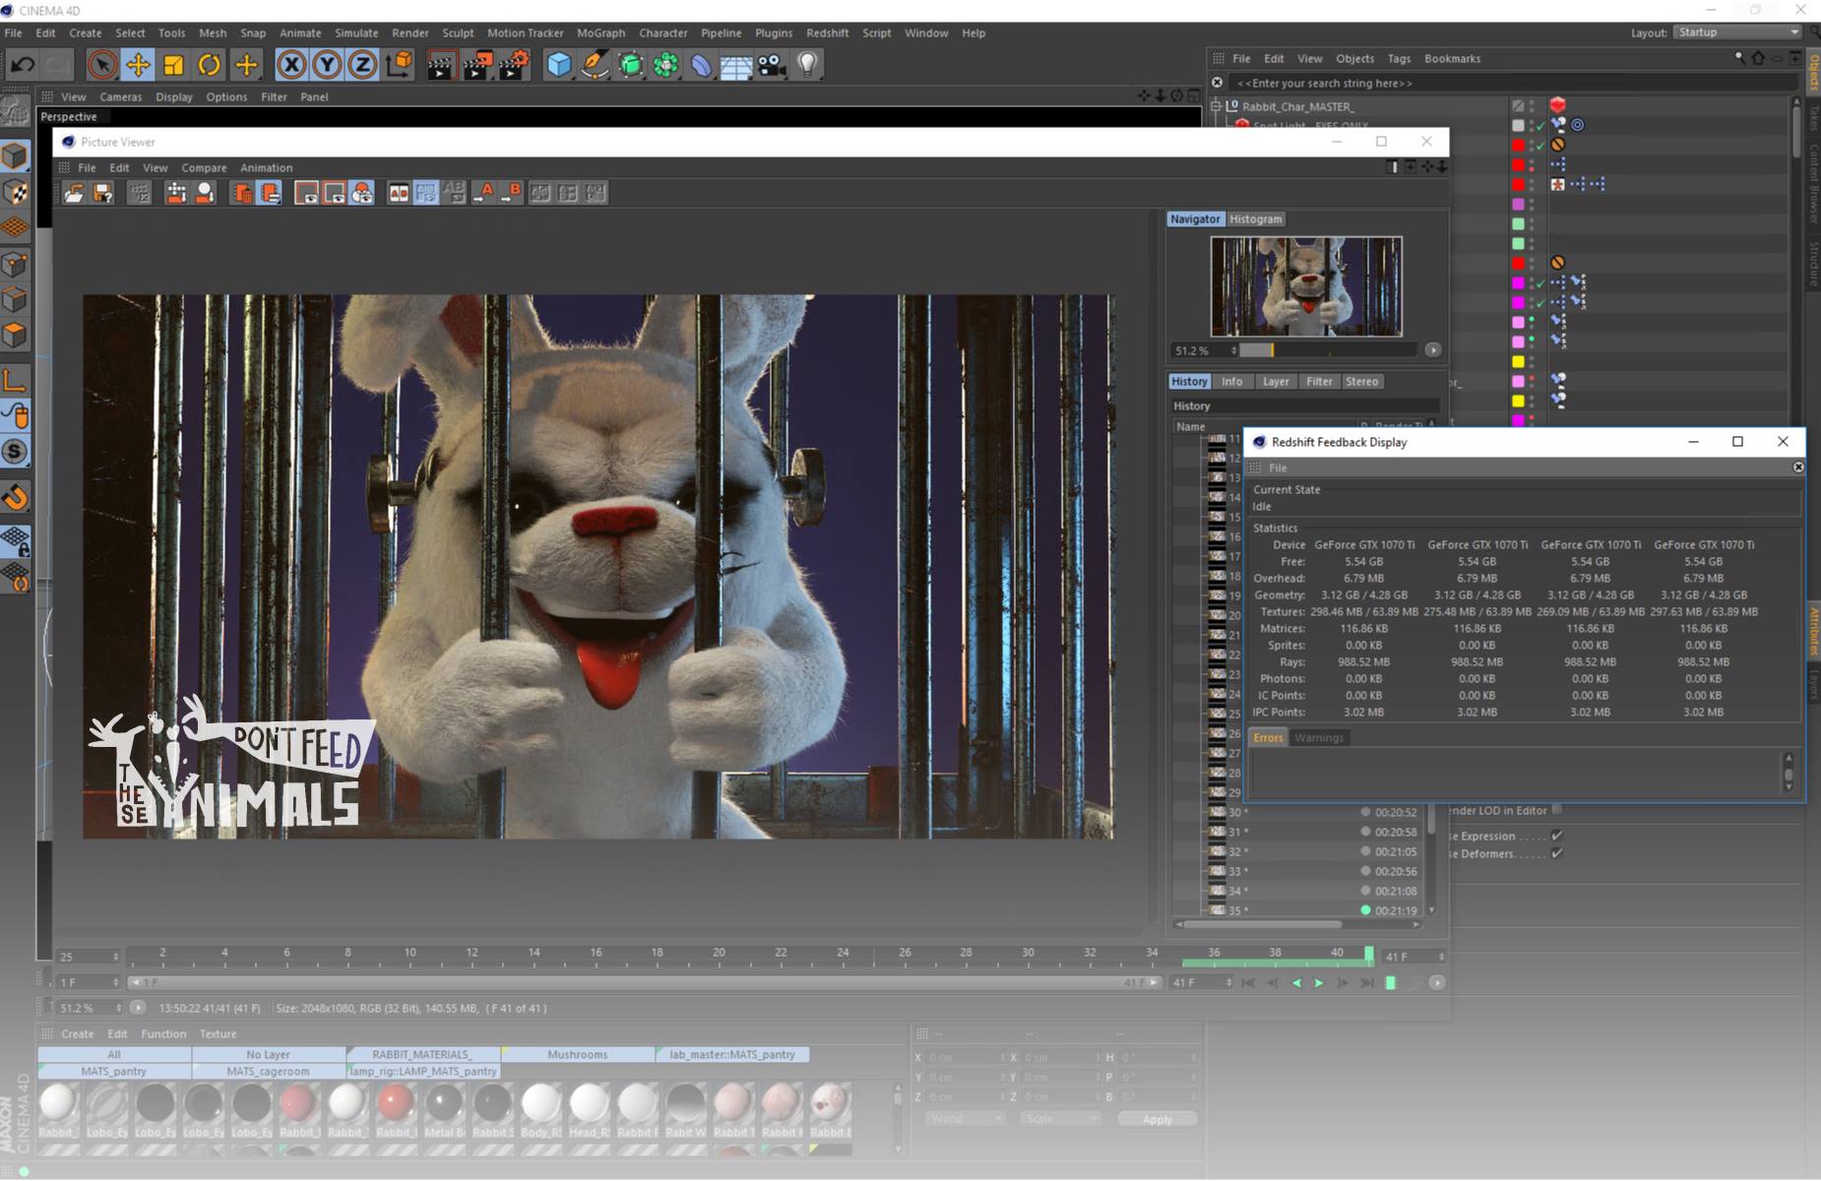Open the Layout Startup dropdown
Image resolution: width=1821 pixels, height=1181 pixels.
(1738, 32)
